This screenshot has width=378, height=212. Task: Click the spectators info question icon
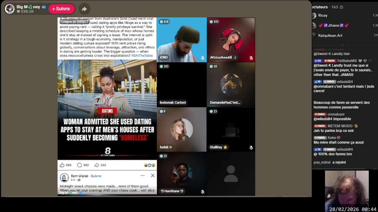pyautogui.click(x=342, y=7)
